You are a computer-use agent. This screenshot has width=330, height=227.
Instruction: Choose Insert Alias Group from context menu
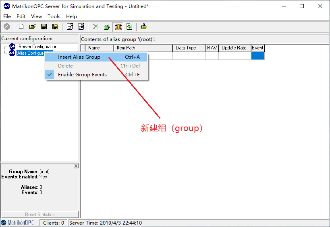[x=96, y=57]
